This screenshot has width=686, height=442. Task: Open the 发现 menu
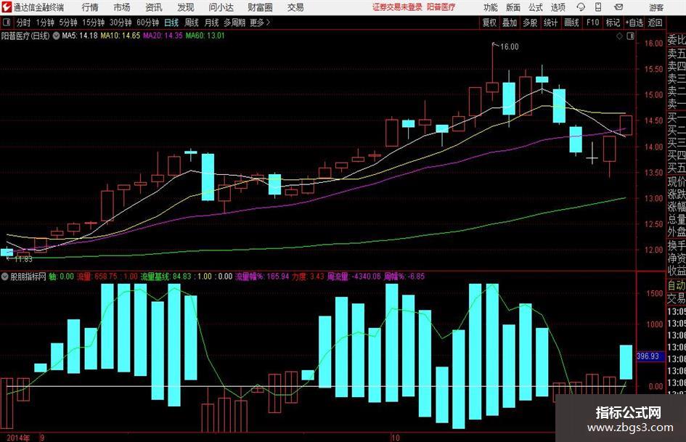(186, 7)
